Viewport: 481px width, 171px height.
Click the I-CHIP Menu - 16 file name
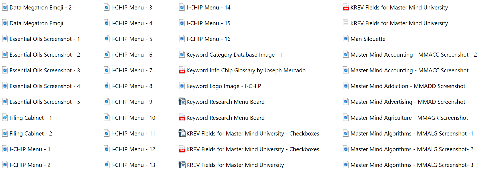pyautogui.click(x=208, y=39)
